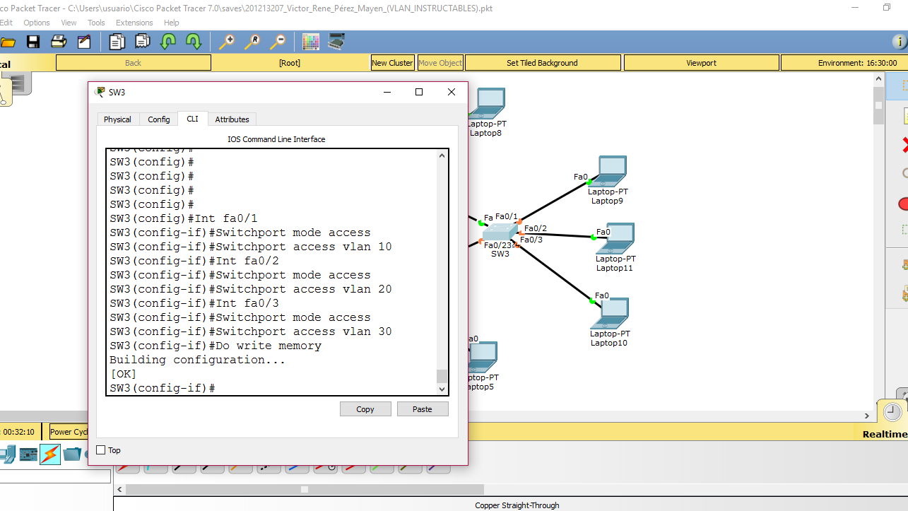Image resolution: width=908 pixels, height=511 pixels.
Task: Click the Power Cycle Devices button
Action: click(69, 432)
